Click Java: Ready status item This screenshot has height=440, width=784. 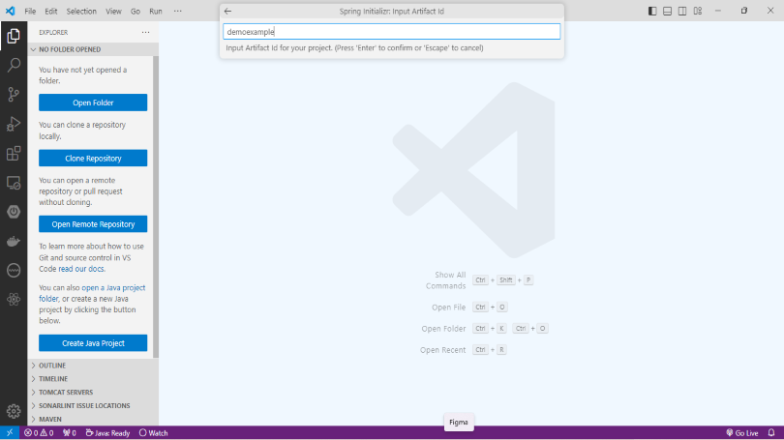[x=107, y=433]
